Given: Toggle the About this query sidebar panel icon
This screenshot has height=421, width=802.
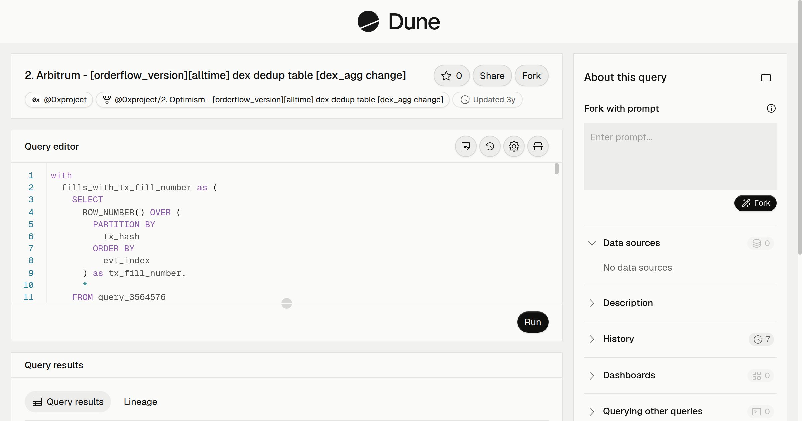Looking at the screenshot, I should point(766,78).
